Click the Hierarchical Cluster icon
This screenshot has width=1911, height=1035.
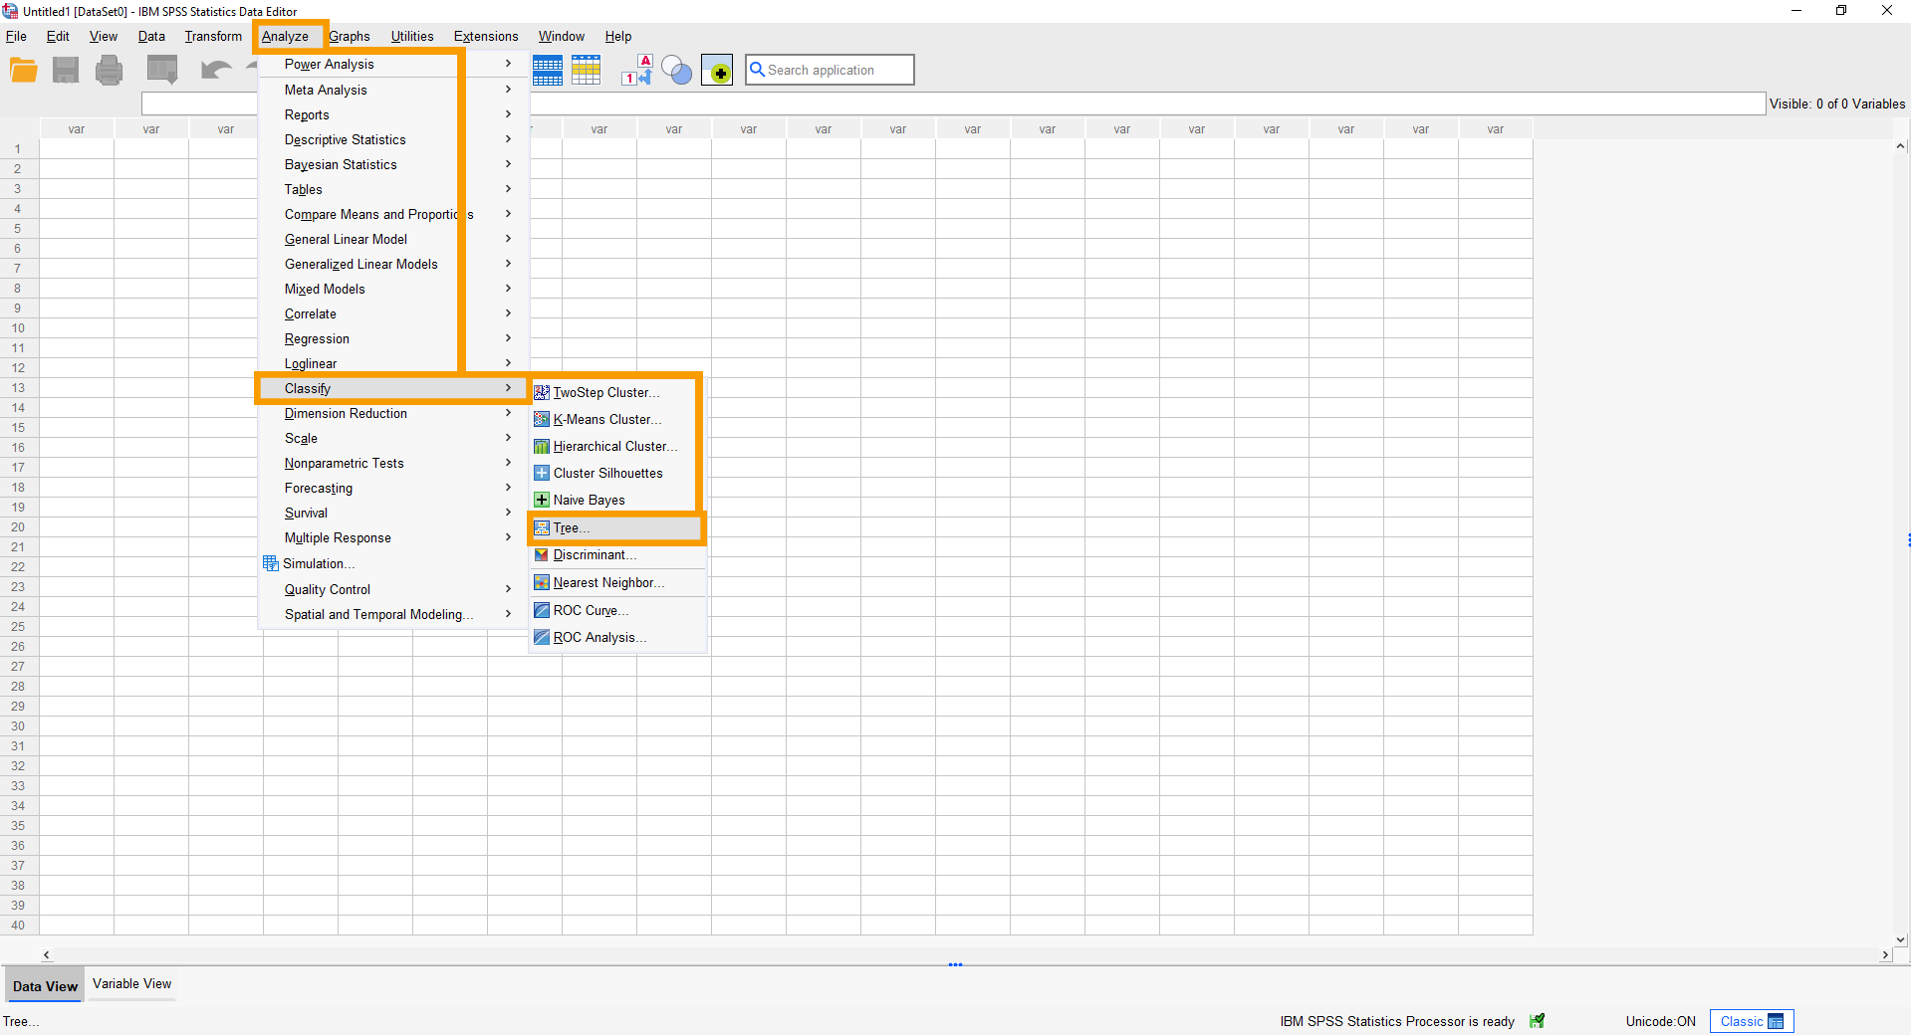tap(542, 446)
